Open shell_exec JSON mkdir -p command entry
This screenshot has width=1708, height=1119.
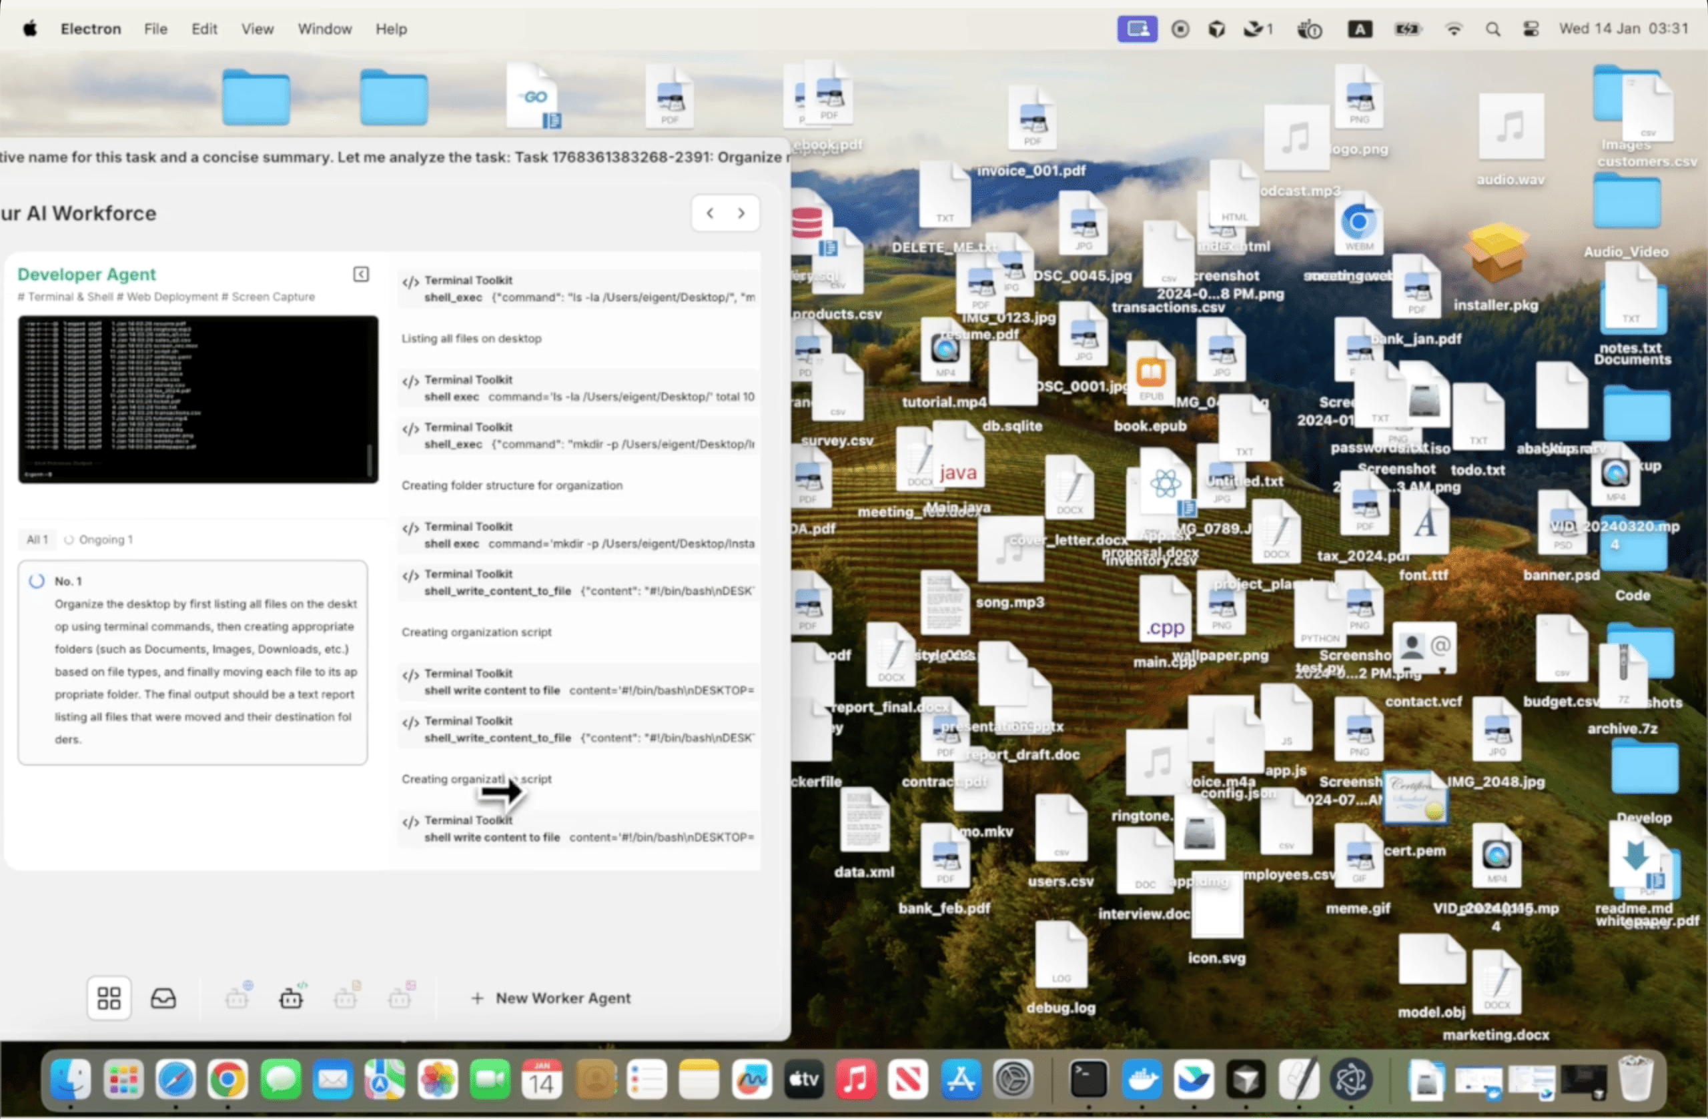578,435
